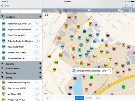Expand the Administrative section

[2, 68]
